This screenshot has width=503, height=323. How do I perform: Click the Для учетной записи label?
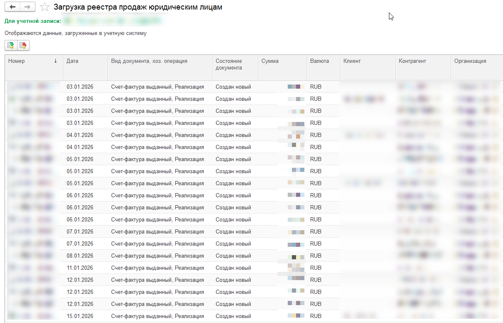[x=33, y=21]
